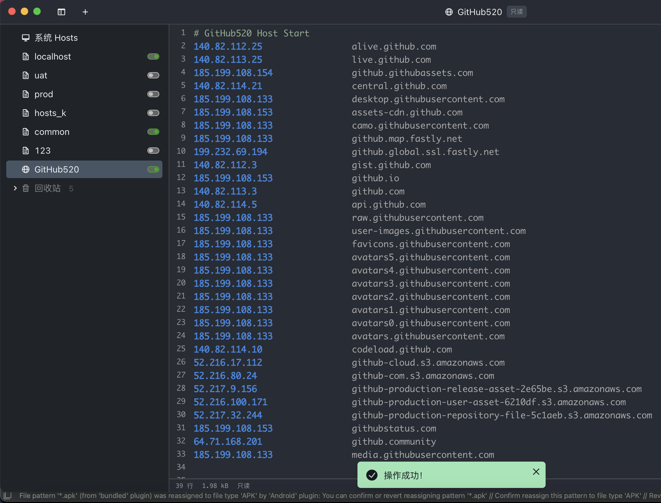Disable the common hosts toggle

(153, 132)
